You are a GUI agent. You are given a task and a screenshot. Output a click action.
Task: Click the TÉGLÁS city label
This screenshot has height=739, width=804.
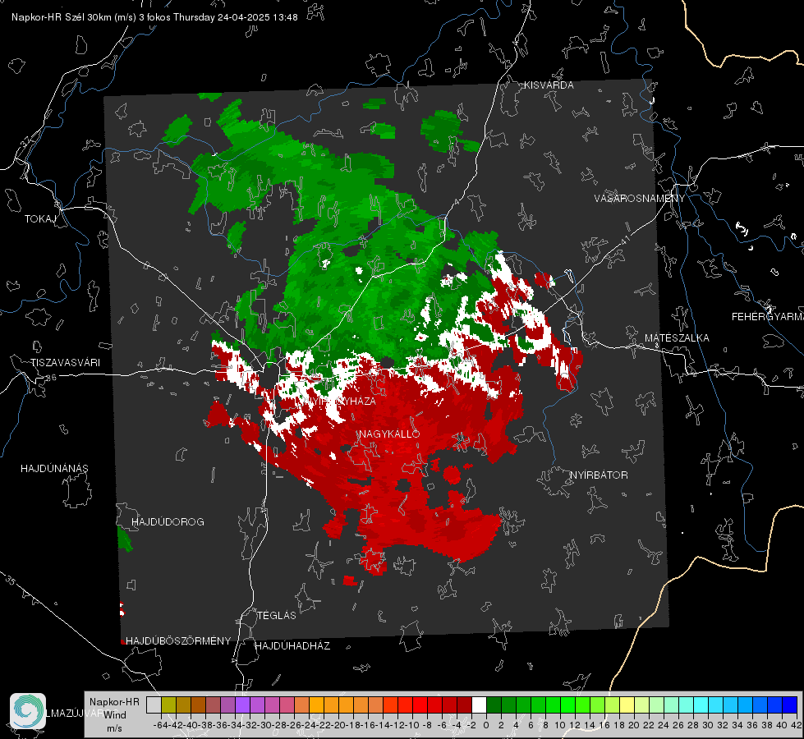click(x=277, y=616)
